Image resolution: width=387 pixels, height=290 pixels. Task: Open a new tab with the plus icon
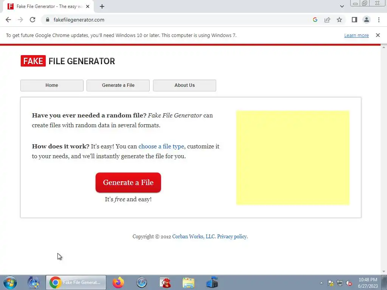point(102,6)
